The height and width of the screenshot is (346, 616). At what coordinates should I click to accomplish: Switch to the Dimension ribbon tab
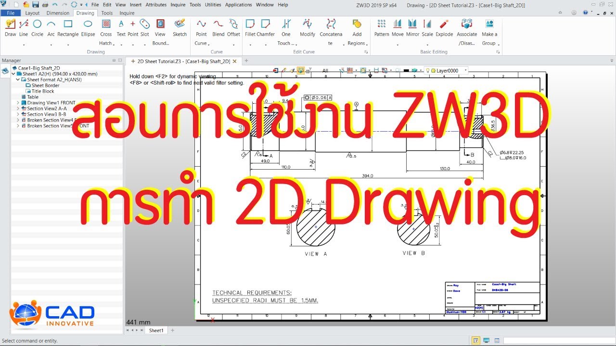pos(58,13)
